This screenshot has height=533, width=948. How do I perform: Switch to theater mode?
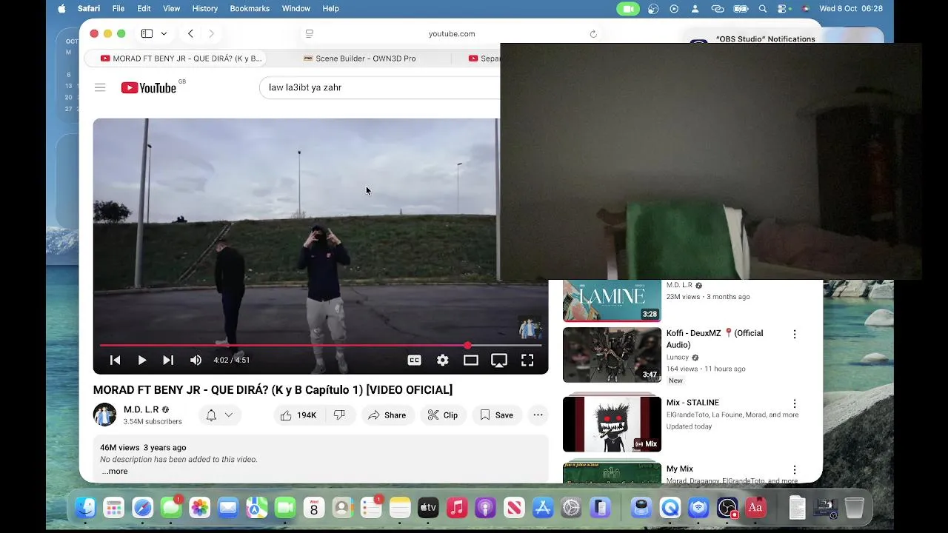coord(470,360)
